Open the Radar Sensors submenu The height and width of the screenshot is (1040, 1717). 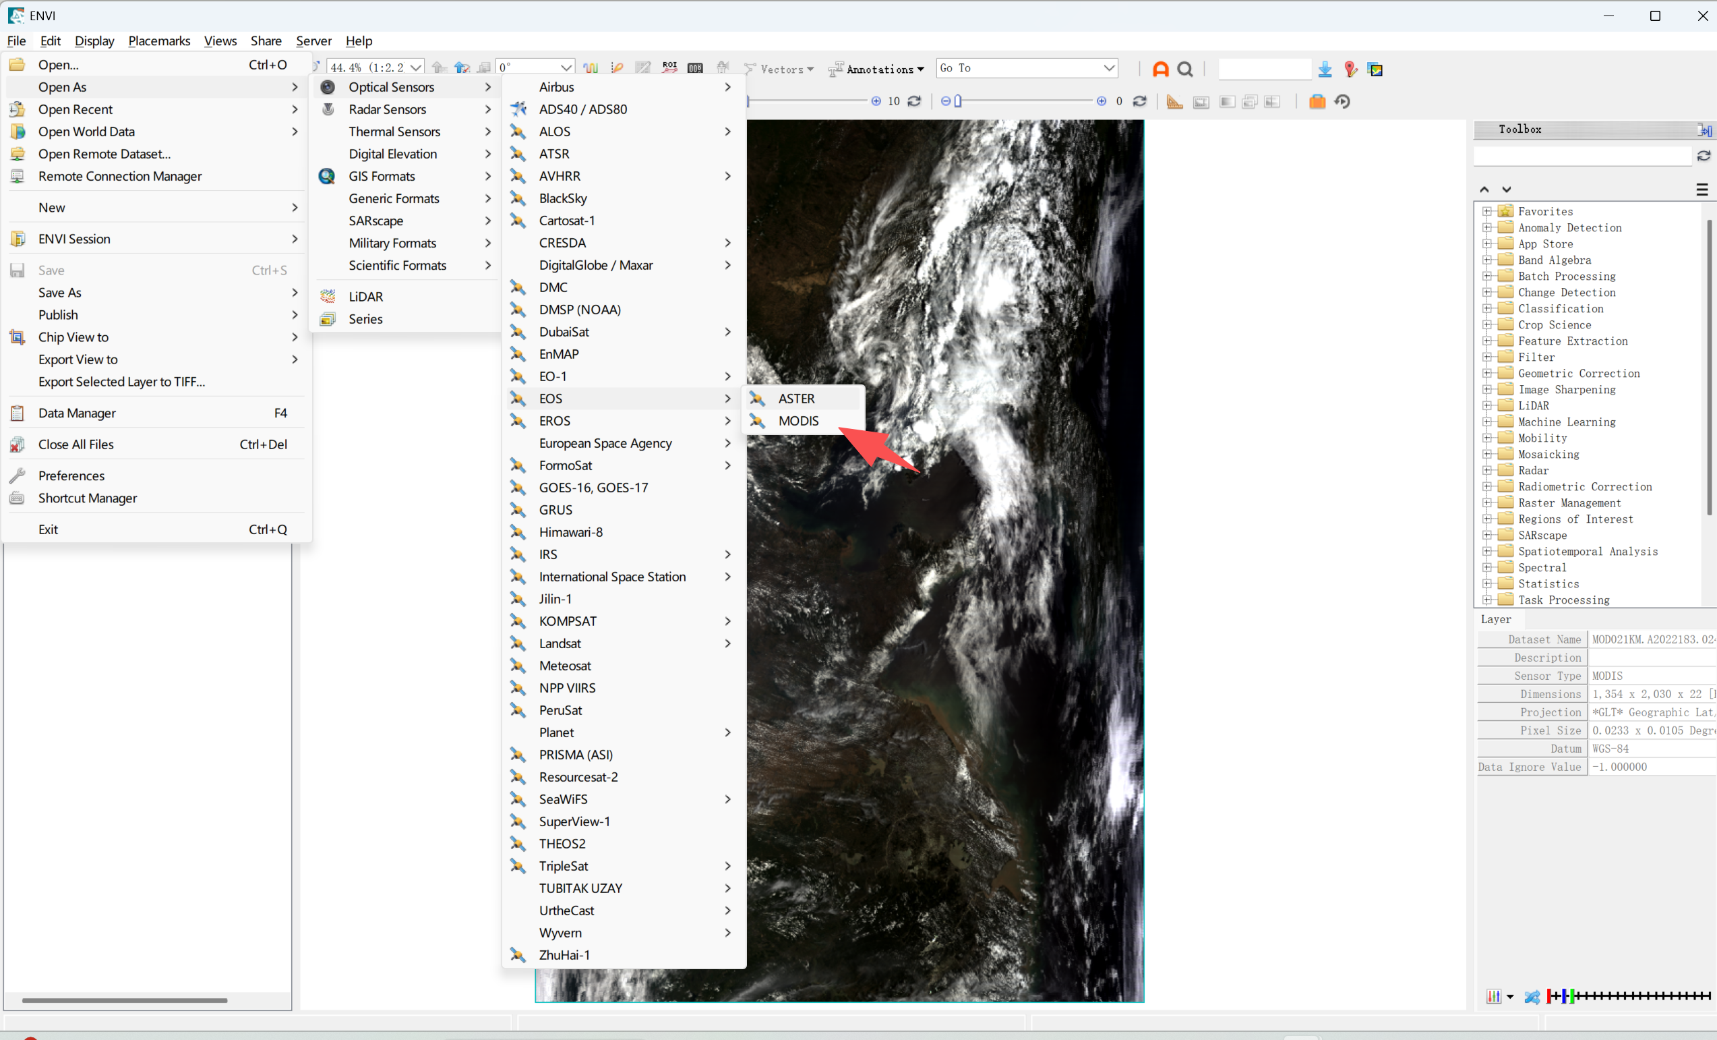pyautogui.click(x=406, y=109)
